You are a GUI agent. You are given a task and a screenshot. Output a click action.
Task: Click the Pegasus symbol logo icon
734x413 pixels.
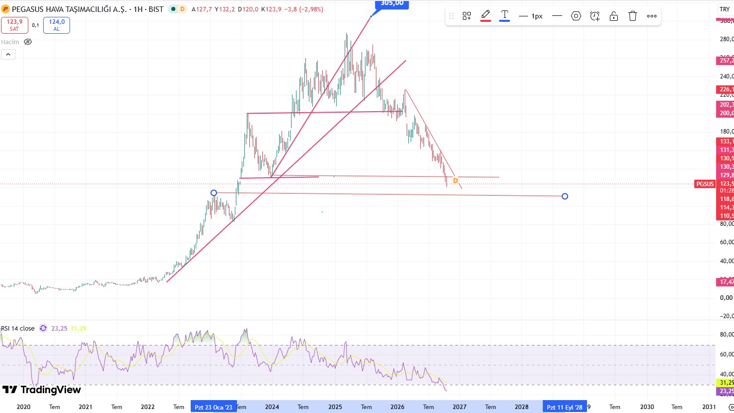(5, 9)
